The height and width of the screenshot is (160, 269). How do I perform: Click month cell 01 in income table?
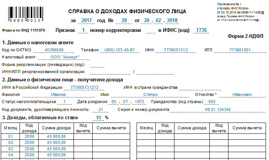(x=11, y=137)
